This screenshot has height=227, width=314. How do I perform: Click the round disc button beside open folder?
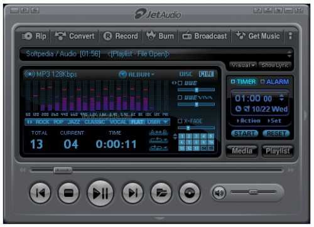click(x=190, y=193)
